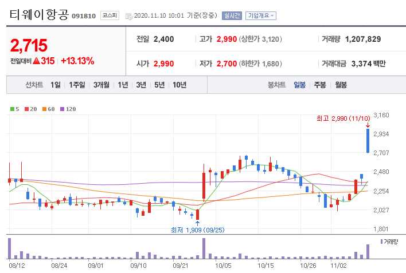
Task: Click the purple 120-day moving average swatch
Action: [x=62, y=109]
